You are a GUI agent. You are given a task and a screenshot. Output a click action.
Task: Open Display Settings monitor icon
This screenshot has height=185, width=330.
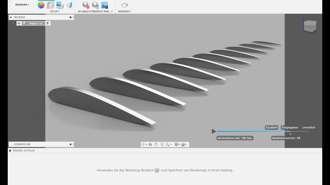click(176, 144)
